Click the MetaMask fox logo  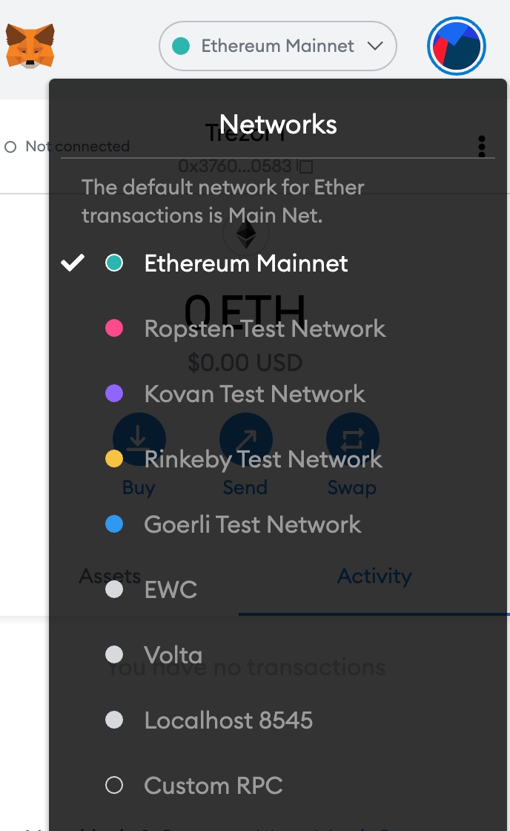pos(30,46)
